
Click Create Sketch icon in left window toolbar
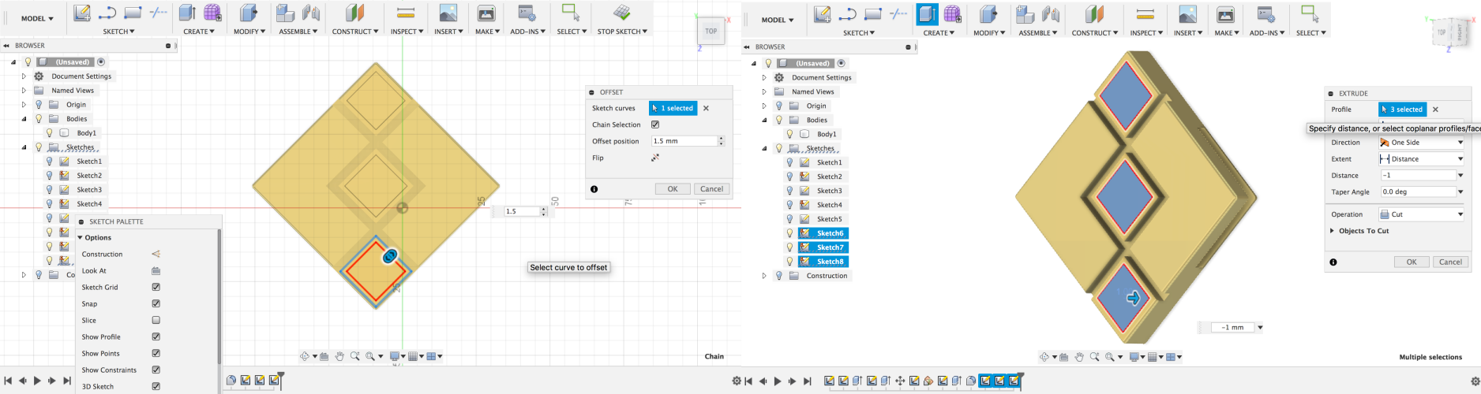[x=82, y=13]
